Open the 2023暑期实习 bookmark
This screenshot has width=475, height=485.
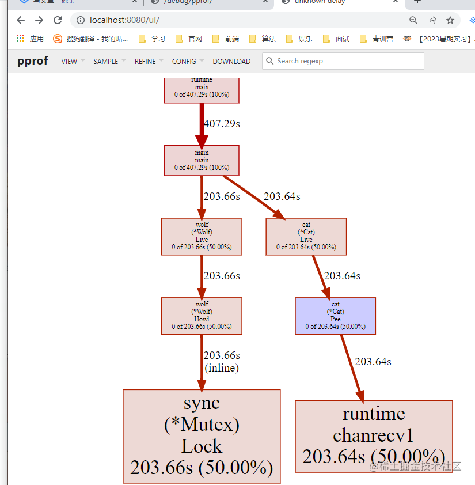coord(439,39)
